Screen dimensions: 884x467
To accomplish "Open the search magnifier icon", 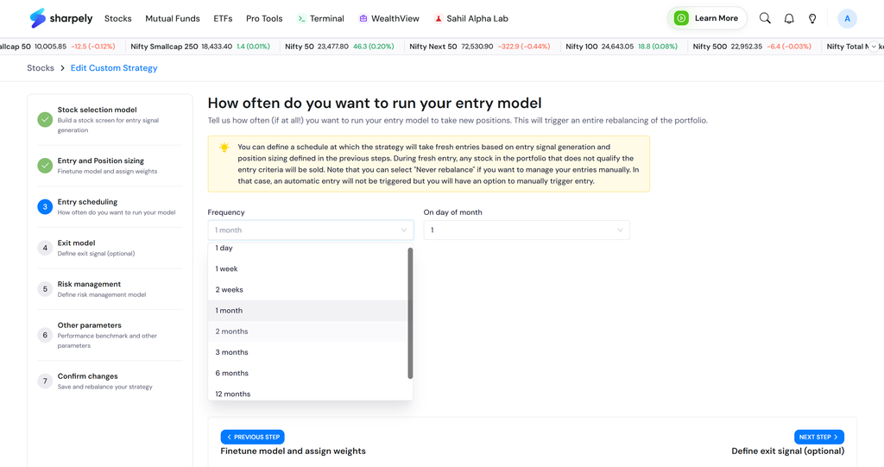I will [x=765, y=18].
